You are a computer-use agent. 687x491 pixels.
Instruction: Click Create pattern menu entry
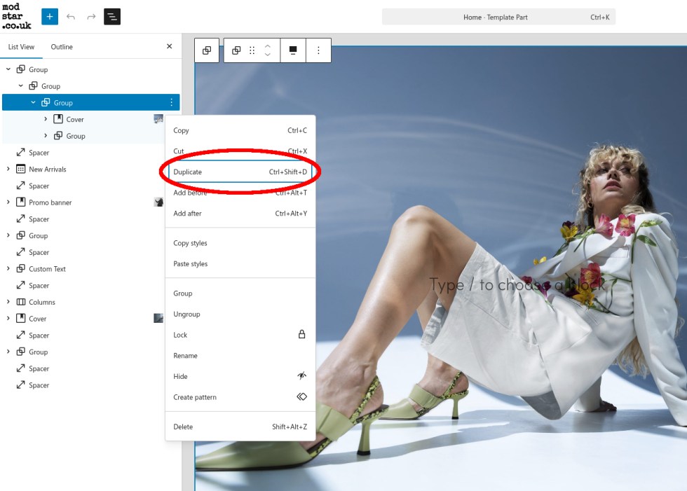point(240,397)
